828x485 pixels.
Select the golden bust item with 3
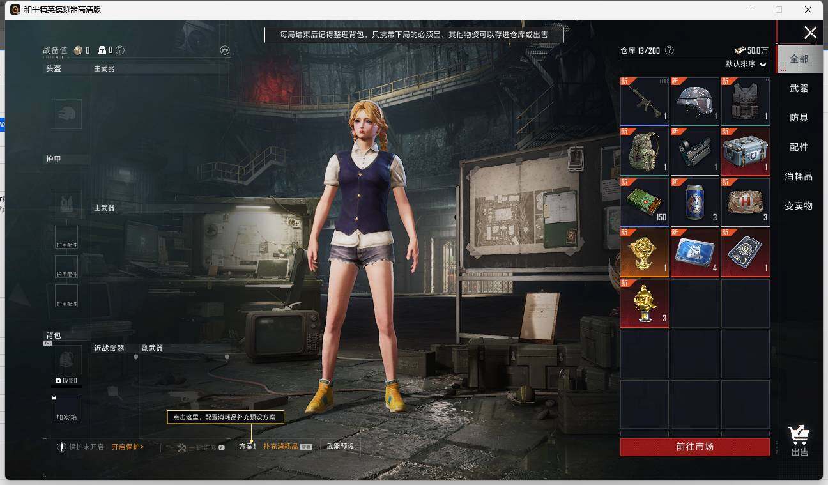coord(645,303)
